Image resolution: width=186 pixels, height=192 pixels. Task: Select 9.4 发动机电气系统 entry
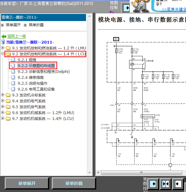(29, 101)
